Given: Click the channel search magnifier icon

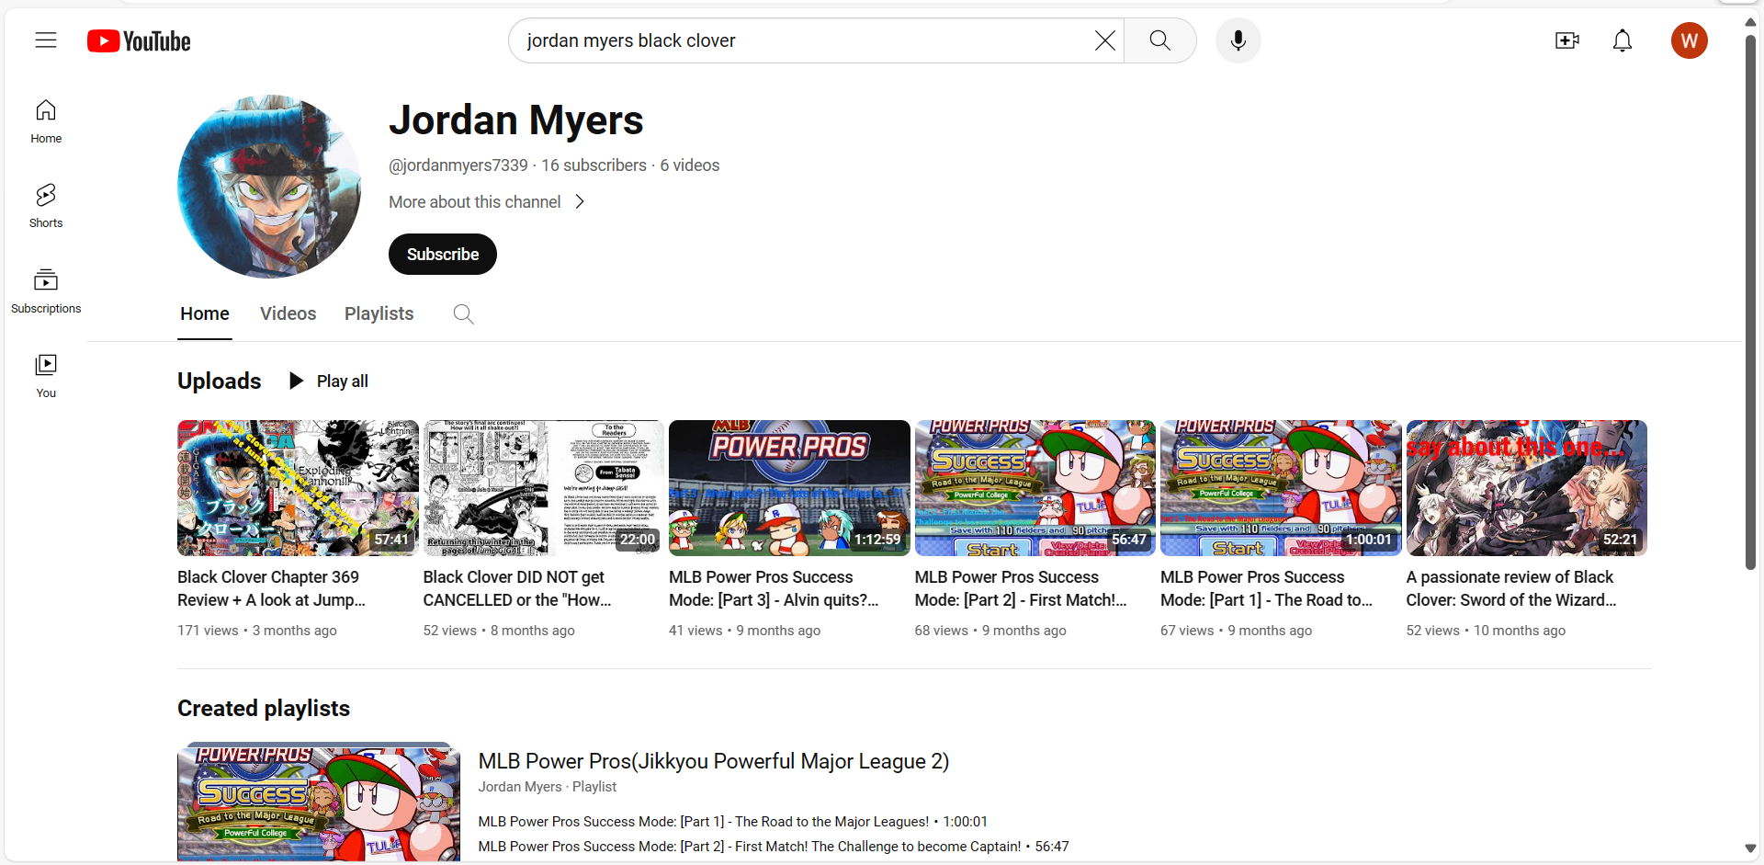Looking at the screenshot, I should (x=463, y=313).
